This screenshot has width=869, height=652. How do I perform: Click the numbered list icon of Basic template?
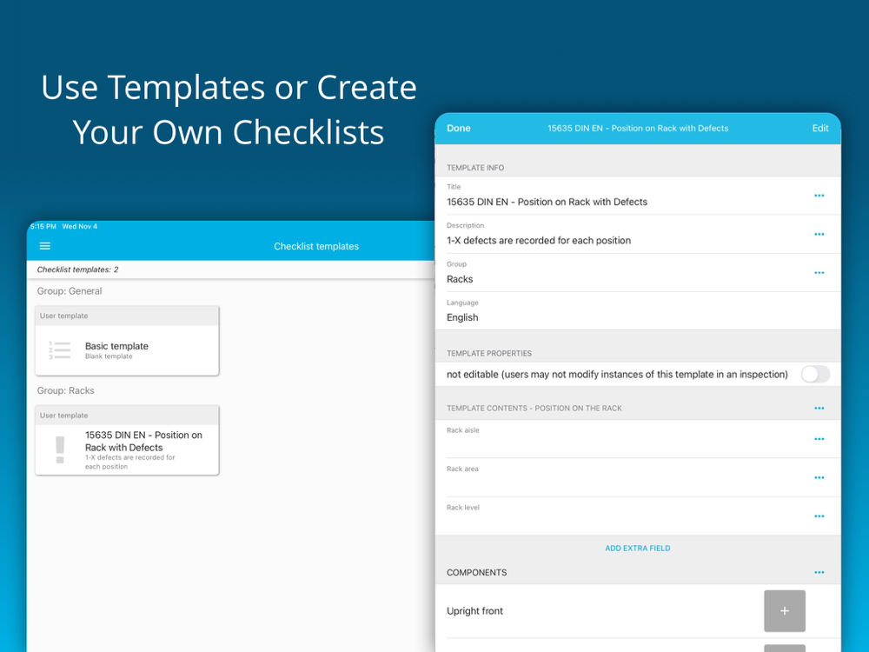(x=60, y=350)
